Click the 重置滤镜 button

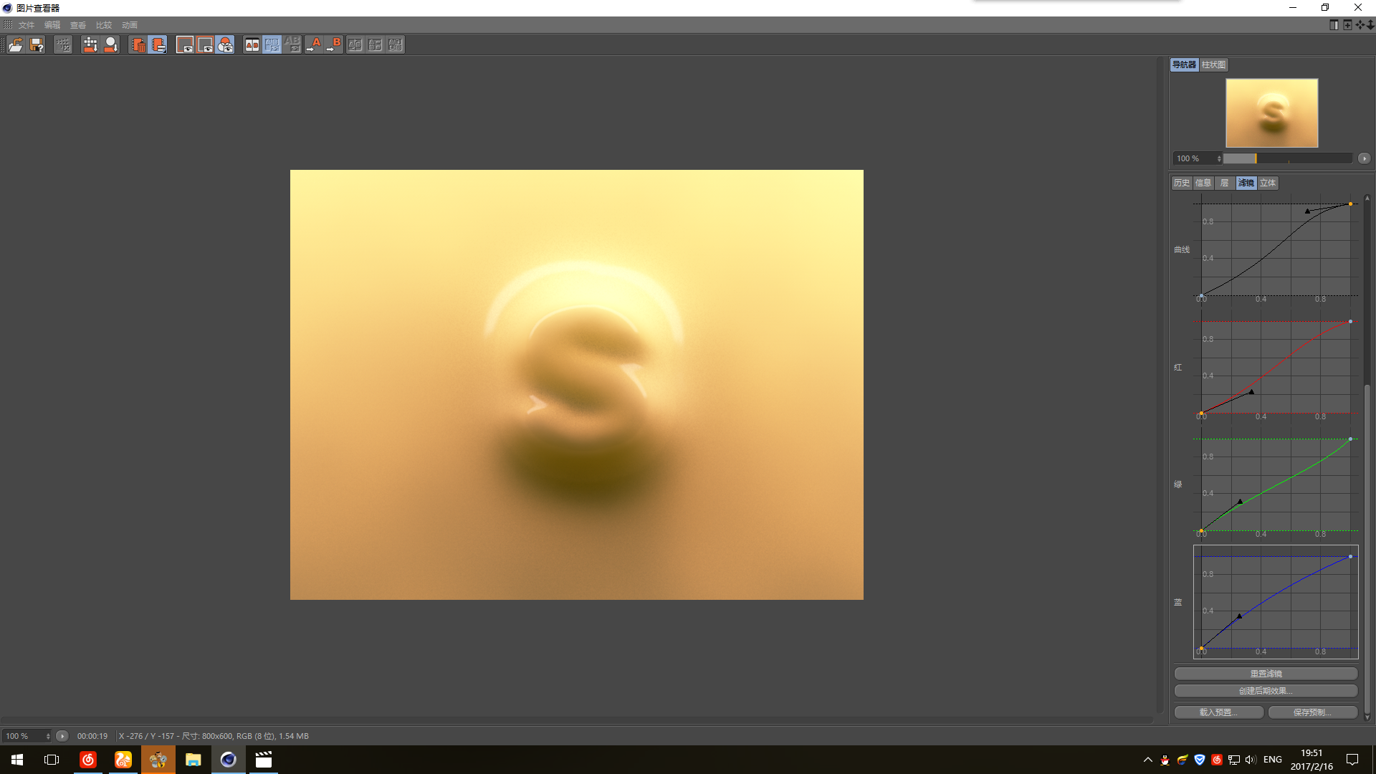pyautogui.click(x=1266, y=674)
